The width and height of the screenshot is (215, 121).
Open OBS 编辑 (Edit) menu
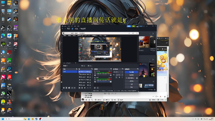[x=70, y=35]
